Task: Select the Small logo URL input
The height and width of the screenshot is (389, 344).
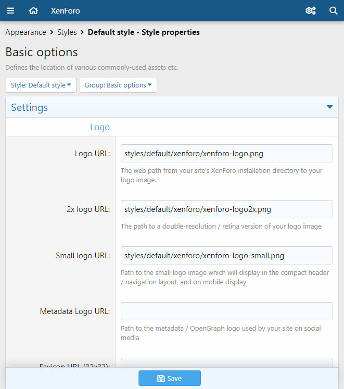Action: (x=226, y=255)
